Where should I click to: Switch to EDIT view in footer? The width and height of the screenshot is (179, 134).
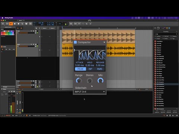coord(16,115)
